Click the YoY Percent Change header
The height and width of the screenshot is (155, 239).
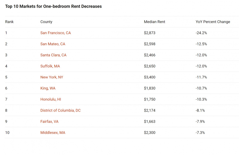click(213, 22)
